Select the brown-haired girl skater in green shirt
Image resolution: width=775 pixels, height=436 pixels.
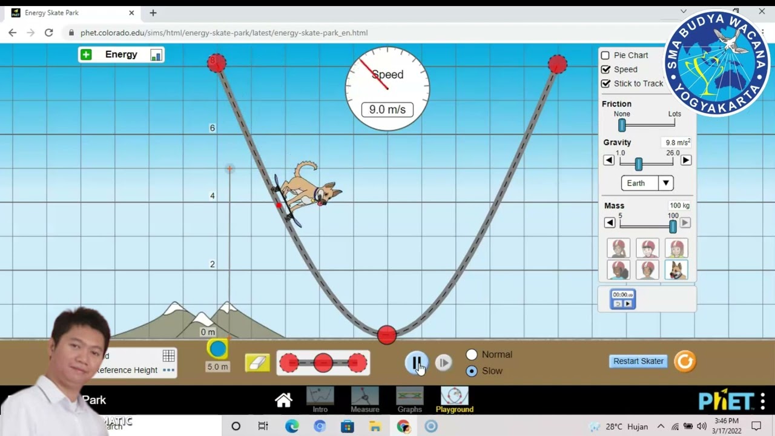click(x=676, y=248)
